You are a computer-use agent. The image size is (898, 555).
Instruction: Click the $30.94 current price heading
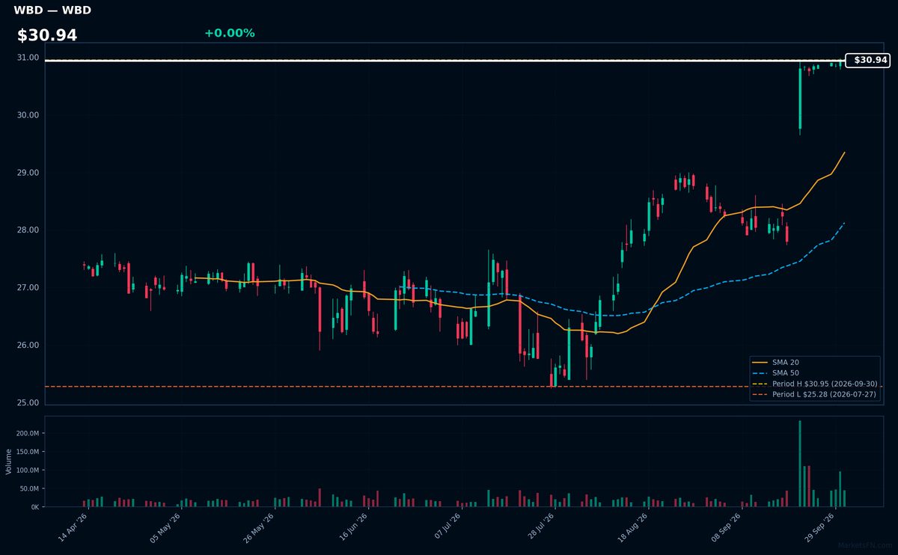[47, 35]
